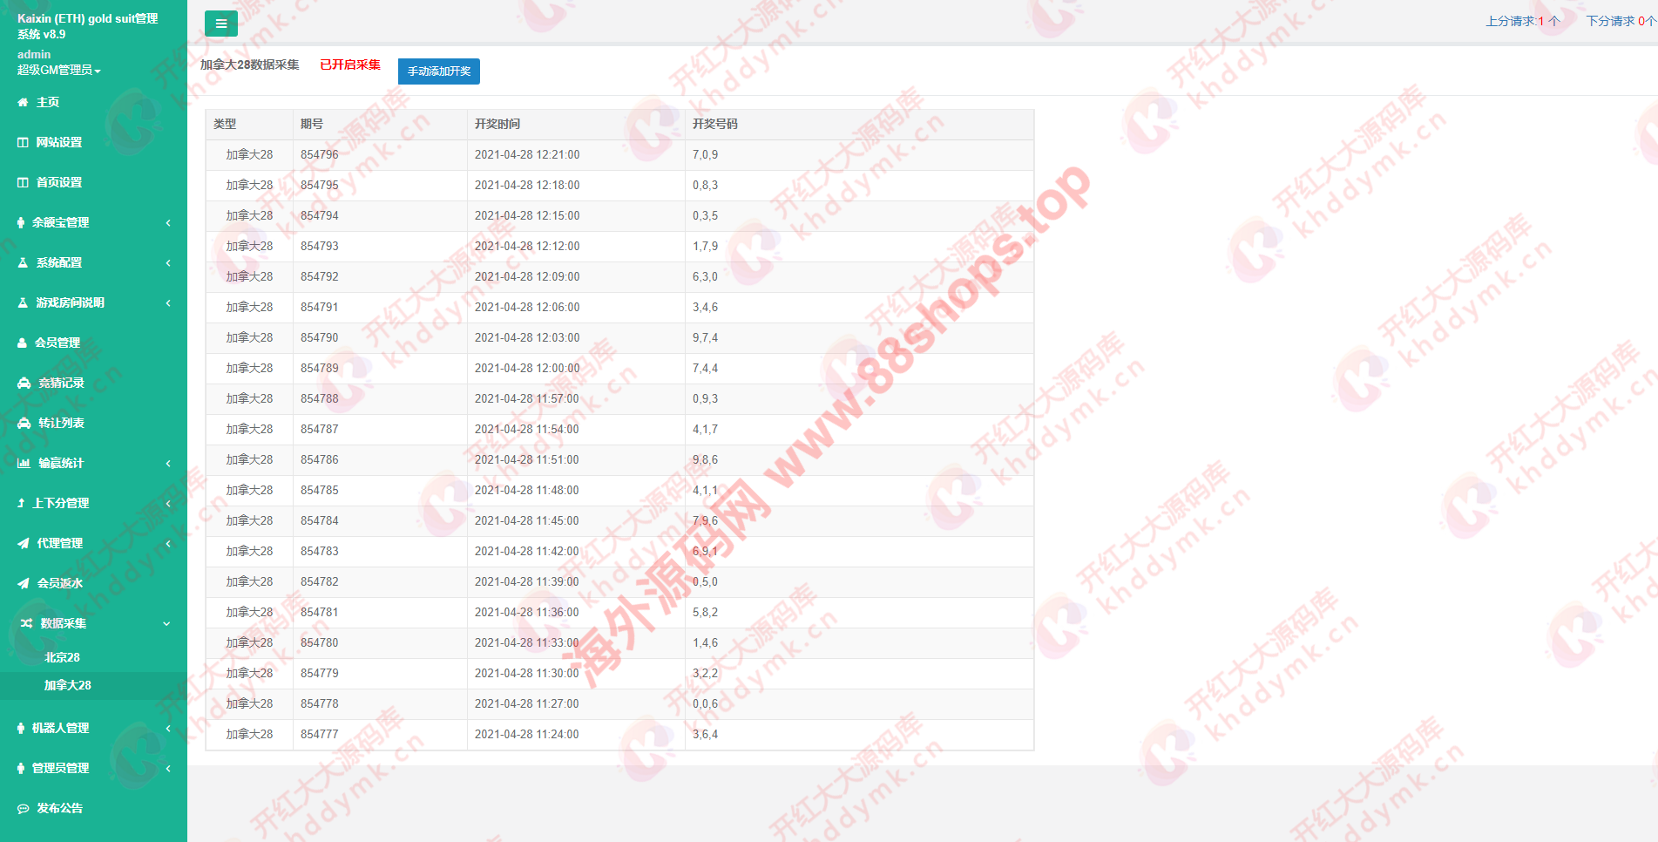Select 加拿大28 in the sidebar submenu

click(68, 686)
